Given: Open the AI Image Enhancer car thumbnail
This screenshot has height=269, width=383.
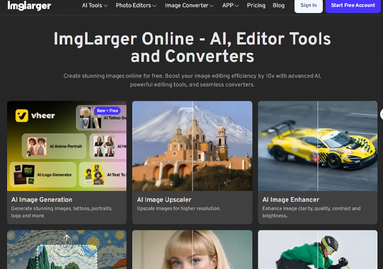Looking at the screenshot, I should [x=317, y=146].
